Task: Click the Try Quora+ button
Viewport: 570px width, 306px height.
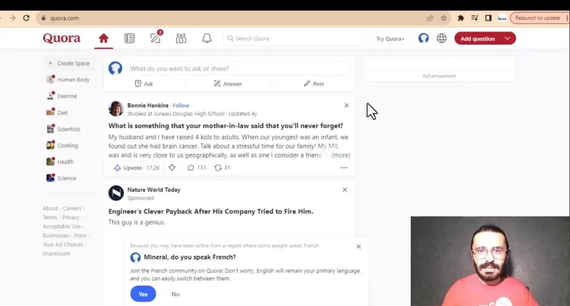Action: pyautogui.click(x=390, y=39)
